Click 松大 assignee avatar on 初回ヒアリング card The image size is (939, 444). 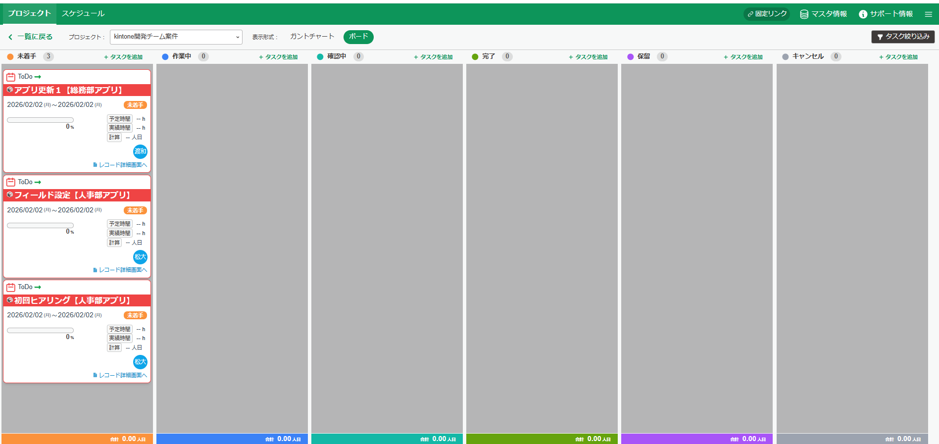pos(140,362)
